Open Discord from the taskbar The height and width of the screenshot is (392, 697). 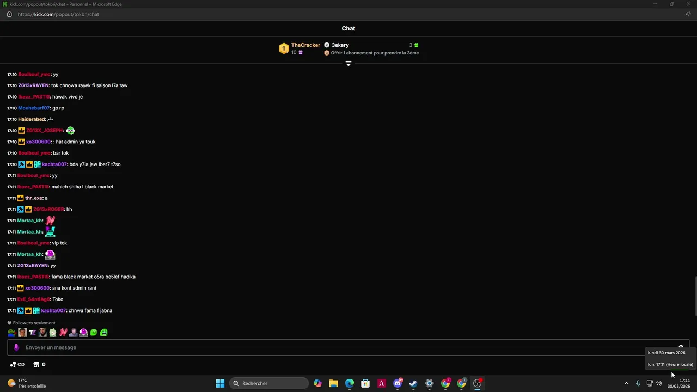398,383
